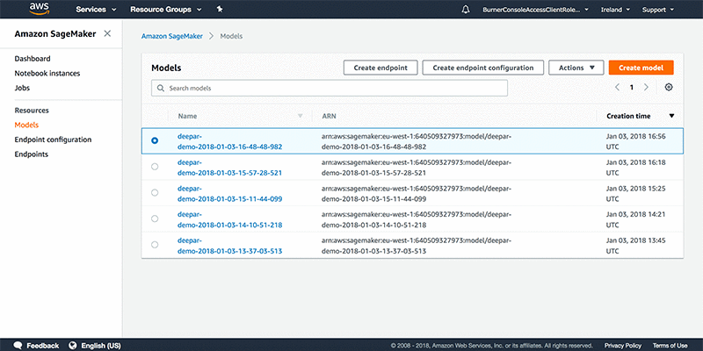The height and width of the screenshot is (351, 703).
Task: Click the Name column header text
Action: pos(187,116)
